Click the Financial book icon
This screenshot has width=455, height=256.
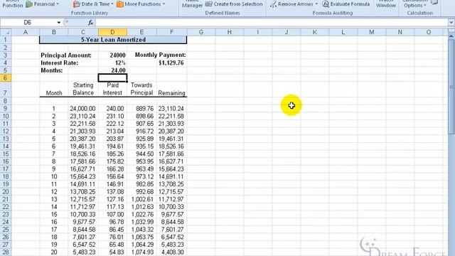[x=29, y=4]
